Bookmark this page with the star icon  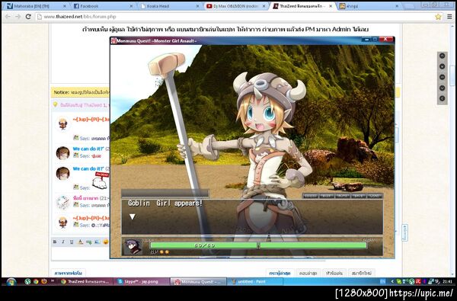(438, 17)
